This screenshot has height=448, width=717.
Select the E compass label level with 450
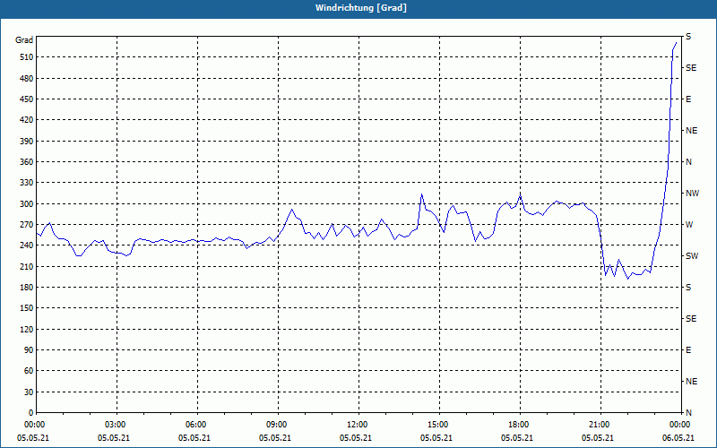click(x=688, y=99)
